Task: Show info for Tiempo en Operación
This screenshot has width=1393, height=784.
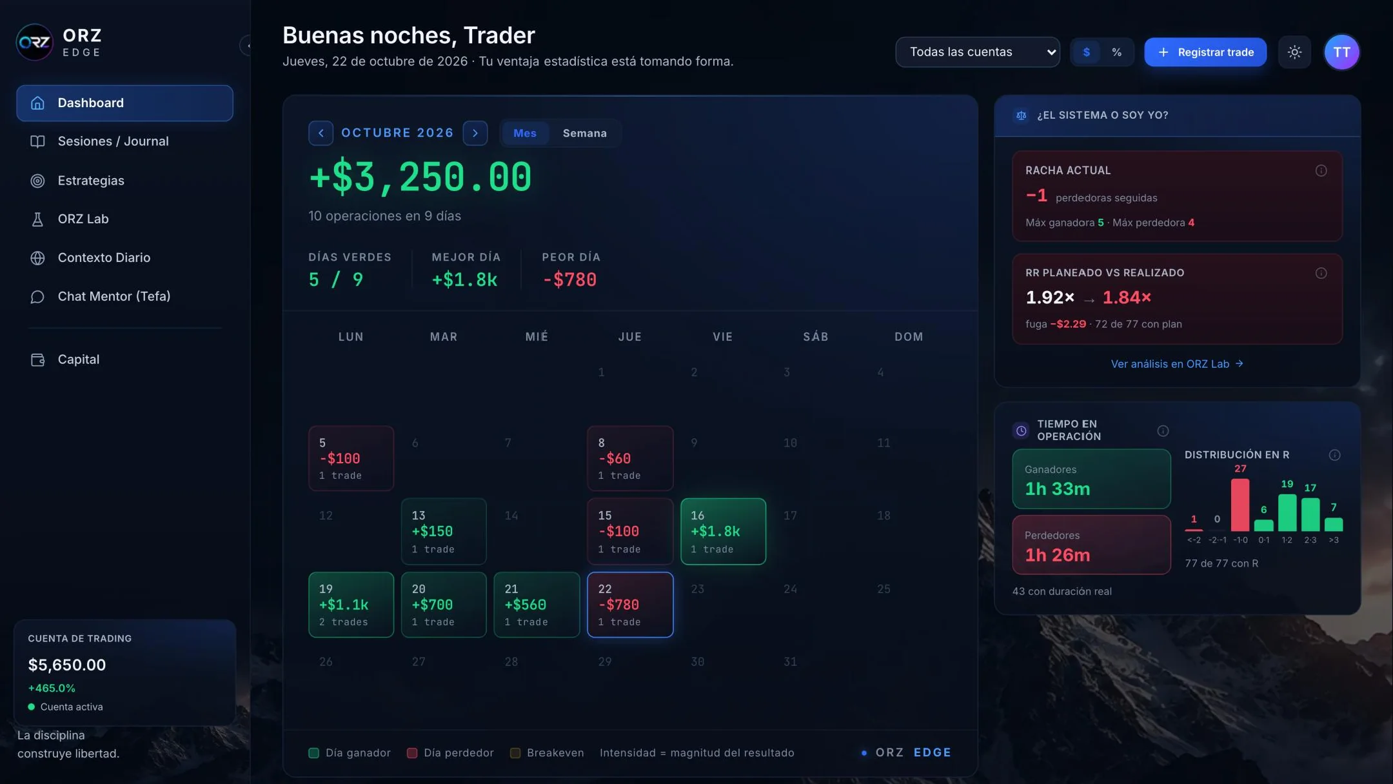Action: (x=1163, y=430)
